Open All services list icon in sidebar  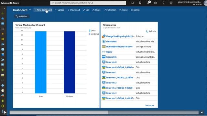tap(3, 29)
